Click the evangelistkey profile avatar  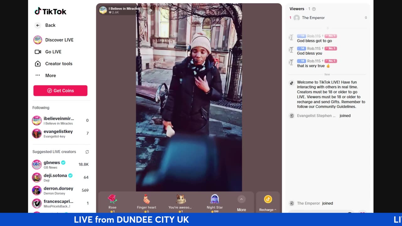(37, 133)
